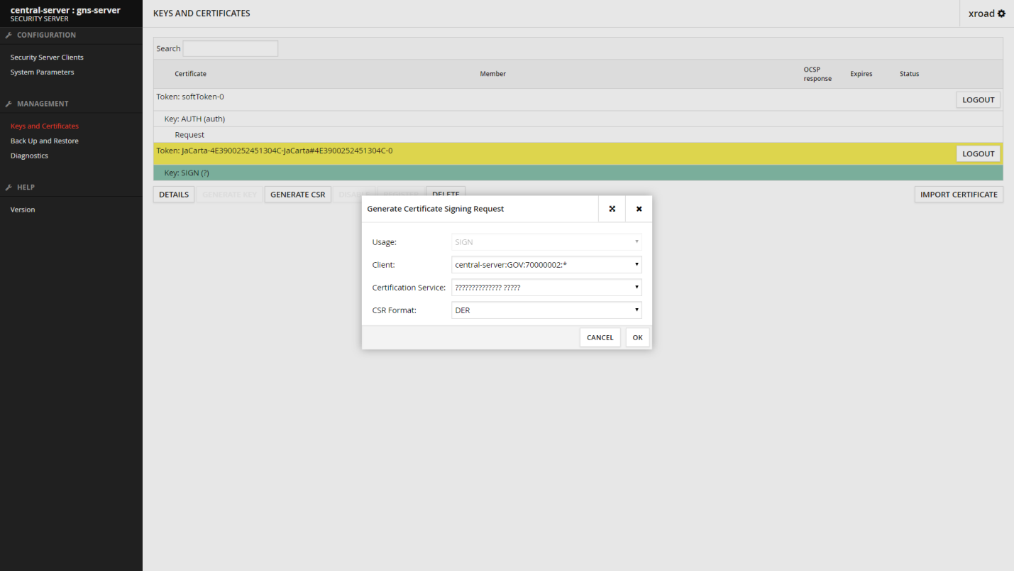This screenshot has height=571, width=1014.
Task: Select Keys and Certificates menu item
Action: coord(44,126)
